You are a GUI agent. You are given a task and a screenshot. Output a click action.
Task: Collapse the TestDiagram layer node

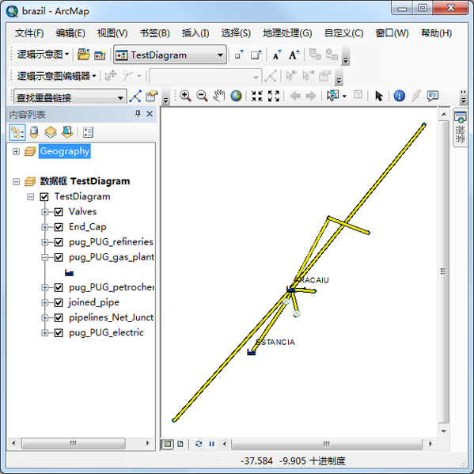tap(31, 197)
